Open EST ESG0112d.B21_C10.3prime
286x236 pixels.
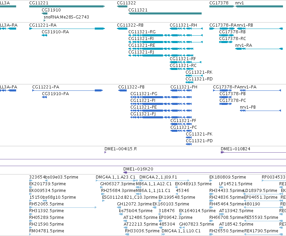coord(130,197)
